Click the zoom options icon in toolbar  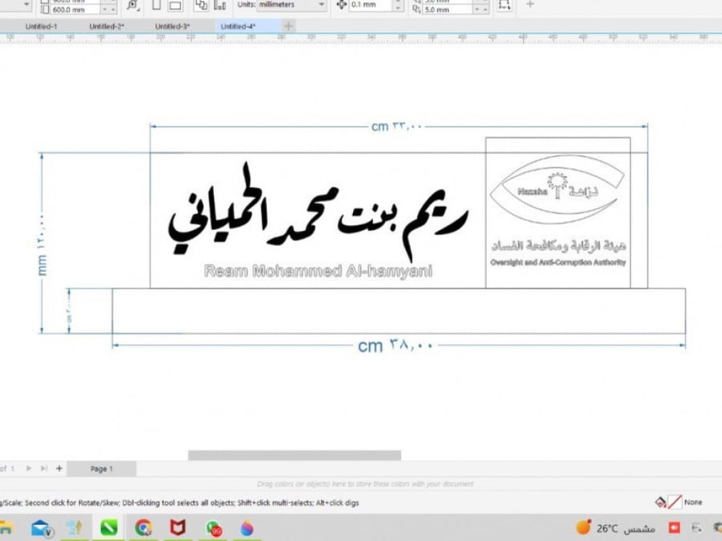point(132,6)
